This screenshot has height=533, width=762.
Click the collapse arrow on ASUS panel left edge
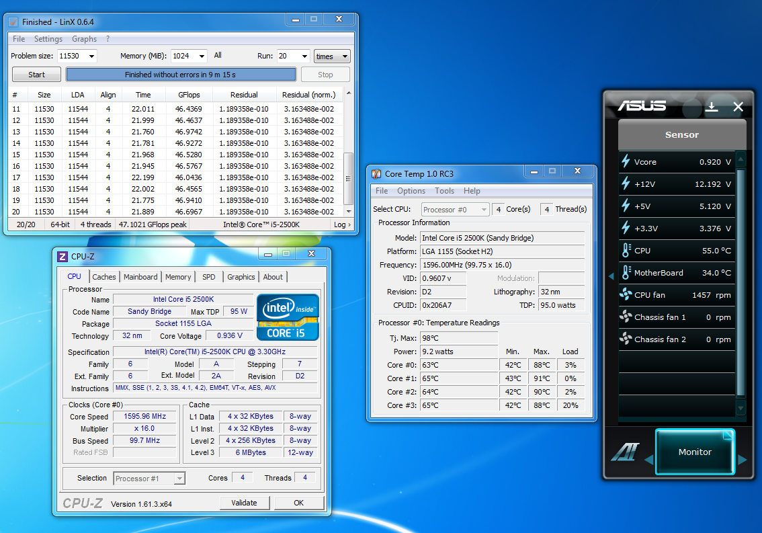click(x=611, y=276)
